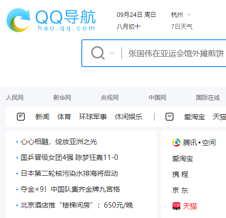Read headline 心心相融，绽放亚洲之光
This screenshot has width=226, height=218.
pyautogui.click(x=59, y=142)
